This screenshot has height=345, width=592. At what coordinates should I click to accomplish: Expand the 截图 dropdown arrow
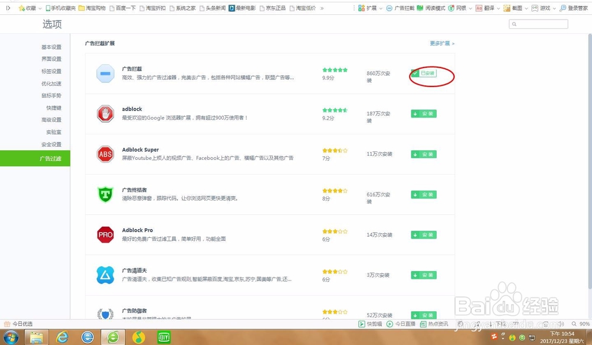(526, 8)
